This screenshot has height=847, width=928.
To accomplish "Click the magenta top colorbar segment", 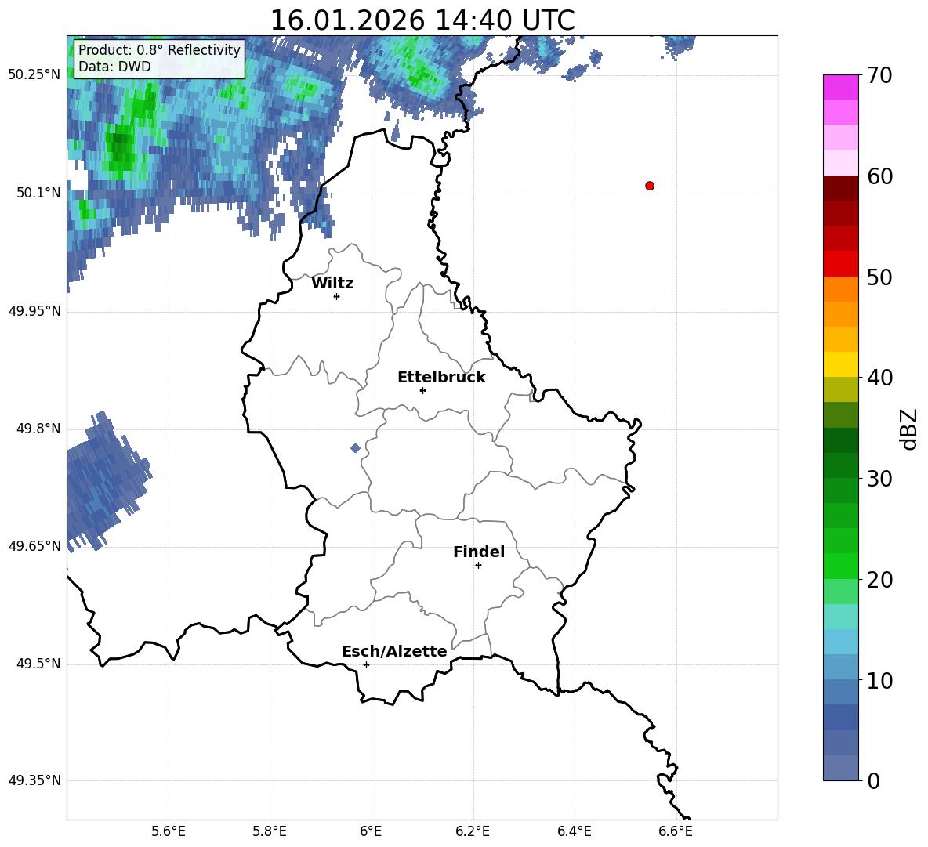I will tap(840, 88).
